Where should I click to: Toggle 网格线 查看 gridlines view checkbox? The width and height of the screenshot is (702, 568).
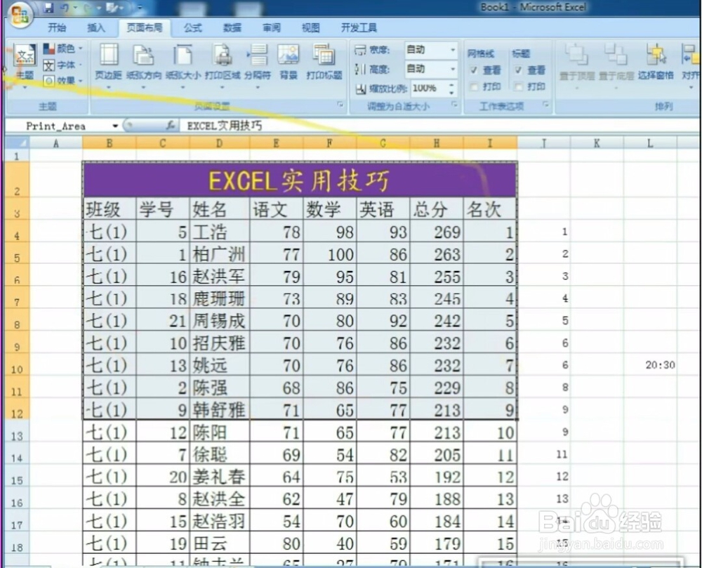[x=474, y=70]
